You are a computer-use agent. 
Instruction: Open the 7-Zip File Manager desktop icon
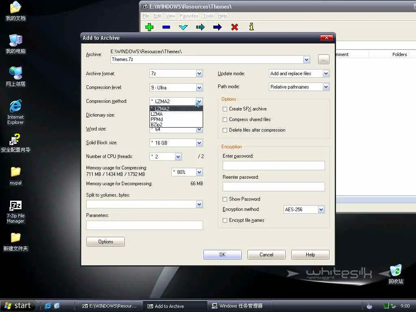(x=15, y=211)
